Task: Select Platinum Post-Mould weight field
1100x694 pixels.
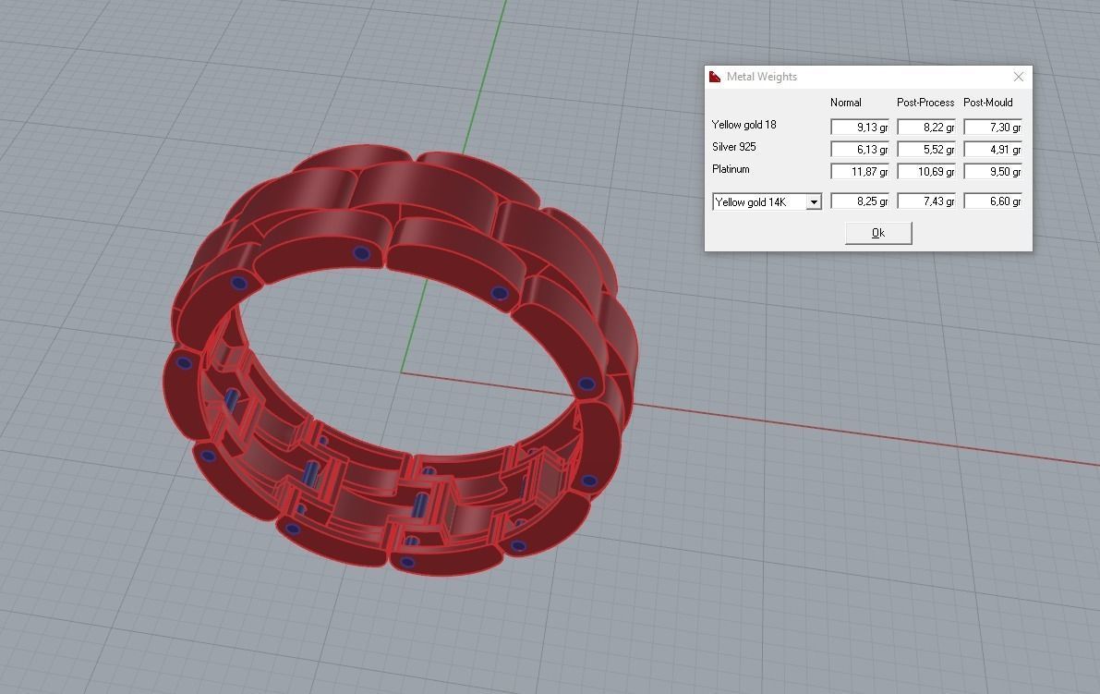Action: [x=993, y=171]
